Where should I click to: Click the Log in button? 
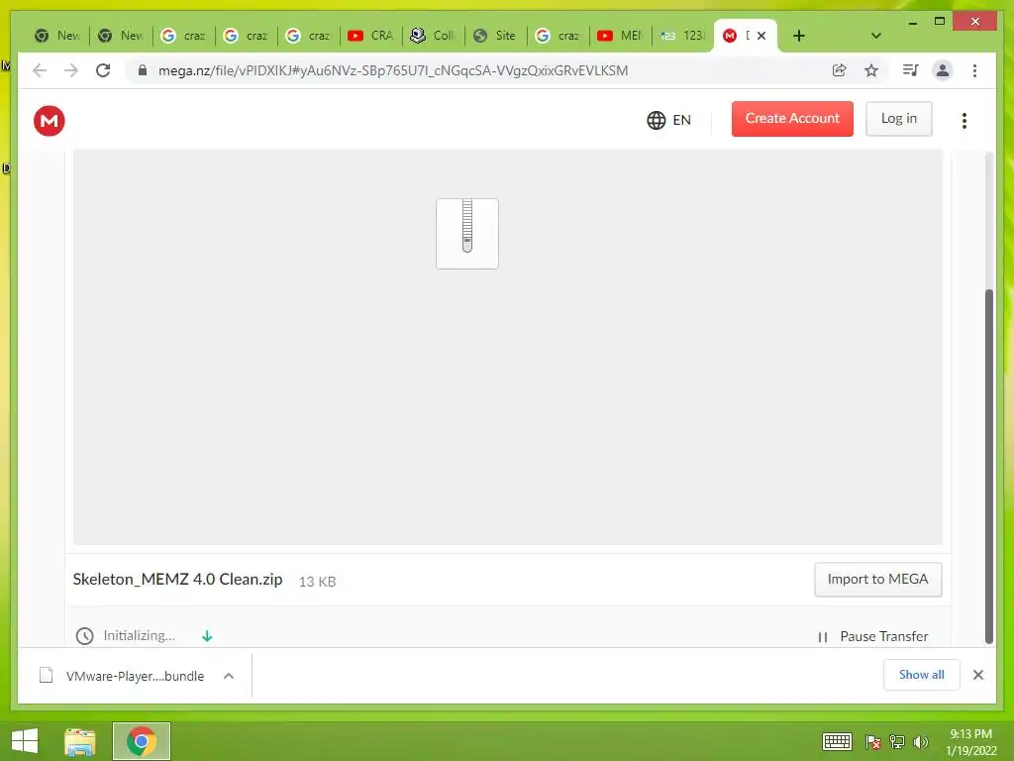[899, 119]
